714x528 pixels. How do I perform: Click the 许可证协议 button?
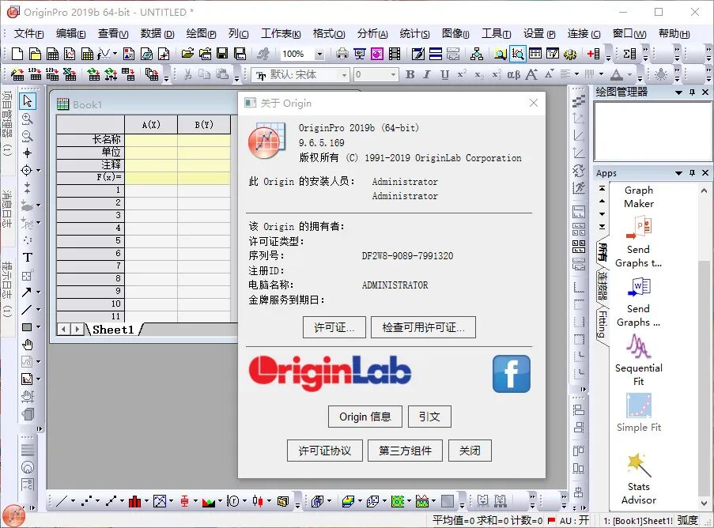click(325, 451)
